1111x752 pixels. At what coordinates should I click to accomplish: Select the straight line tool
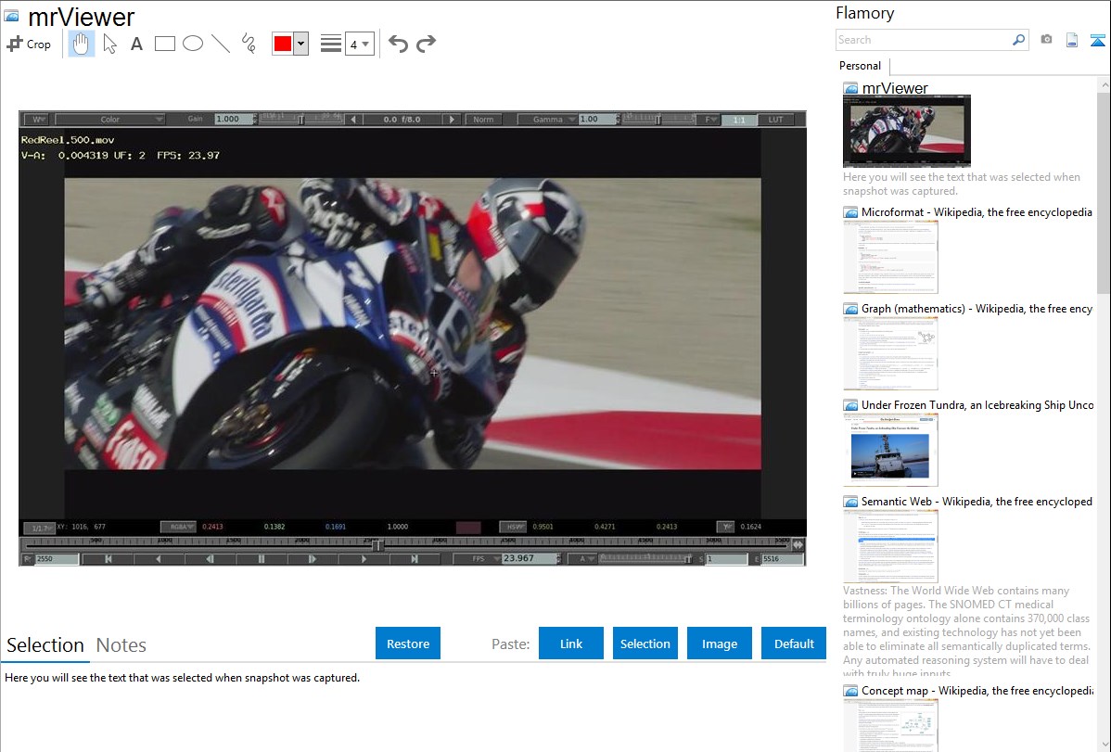[x=221, y=44]
